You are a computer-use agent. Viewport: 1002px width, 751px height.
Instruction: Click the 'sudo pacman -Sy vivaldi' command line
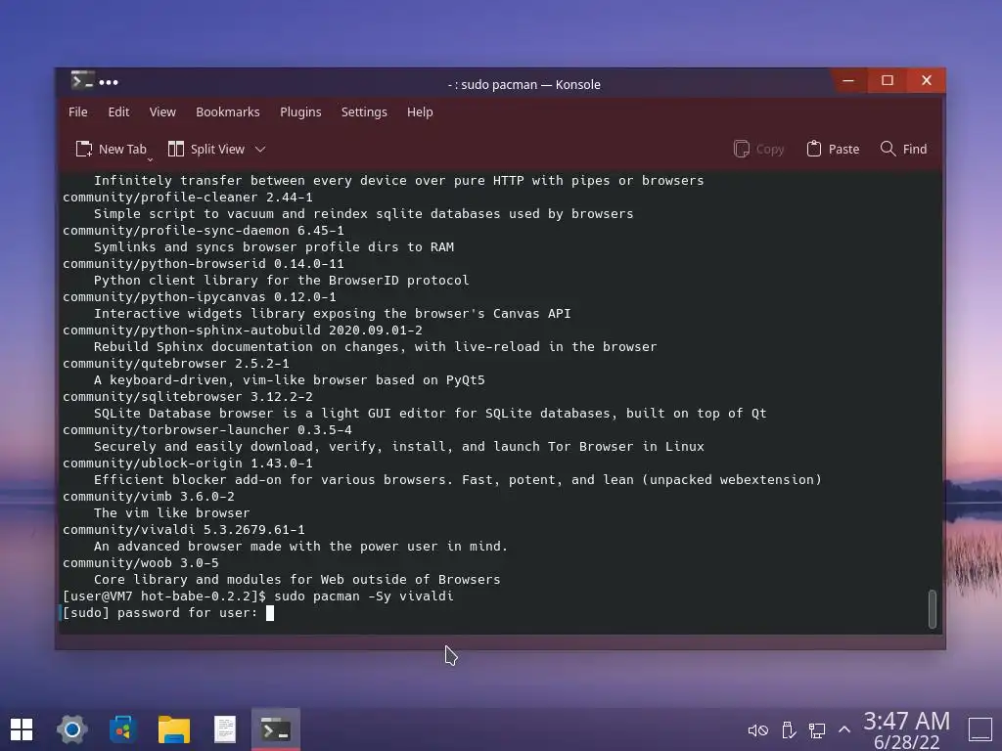click(x=364, y=596)
